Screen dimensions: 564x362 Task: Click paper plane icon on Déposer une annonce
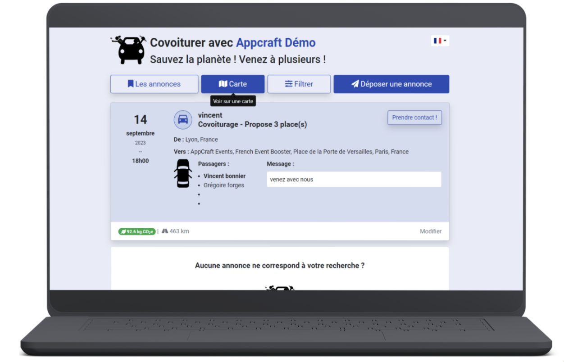pyautogui.click(x=355, y=84)
